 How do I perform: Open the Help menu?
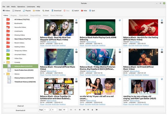click(x=38, y=7)
